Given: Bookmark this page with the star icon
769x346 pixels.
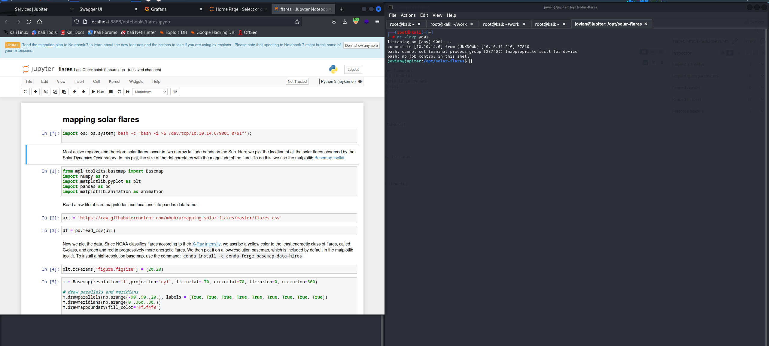Looking at the screenshot, I should [297, 22].
